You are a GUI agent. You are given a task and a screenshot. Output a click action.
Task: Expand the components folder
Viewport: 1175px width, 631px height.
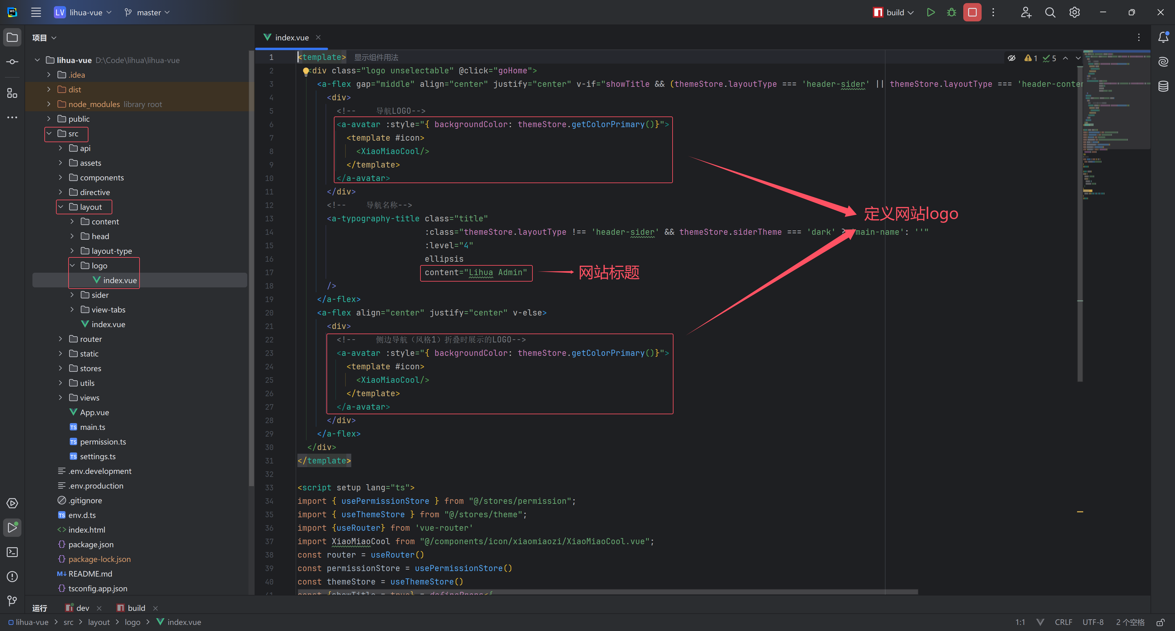[x=60, y=178]
